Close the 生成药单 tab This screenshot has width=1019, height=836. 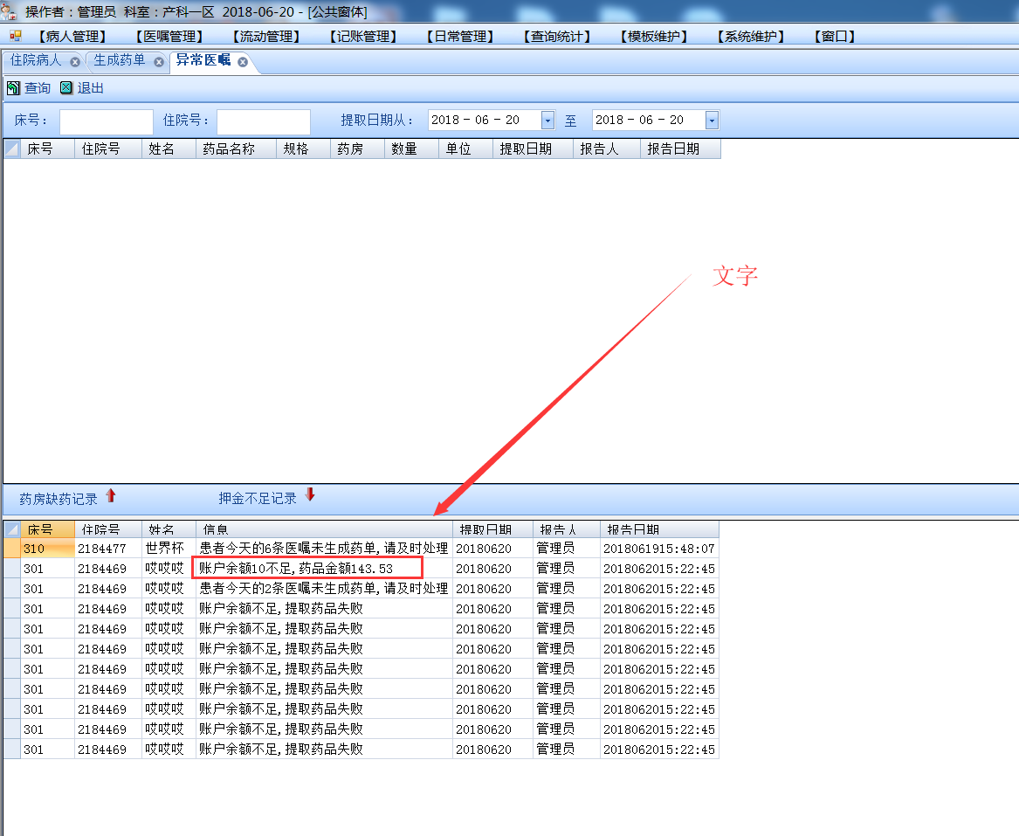(x=159, y=62)
